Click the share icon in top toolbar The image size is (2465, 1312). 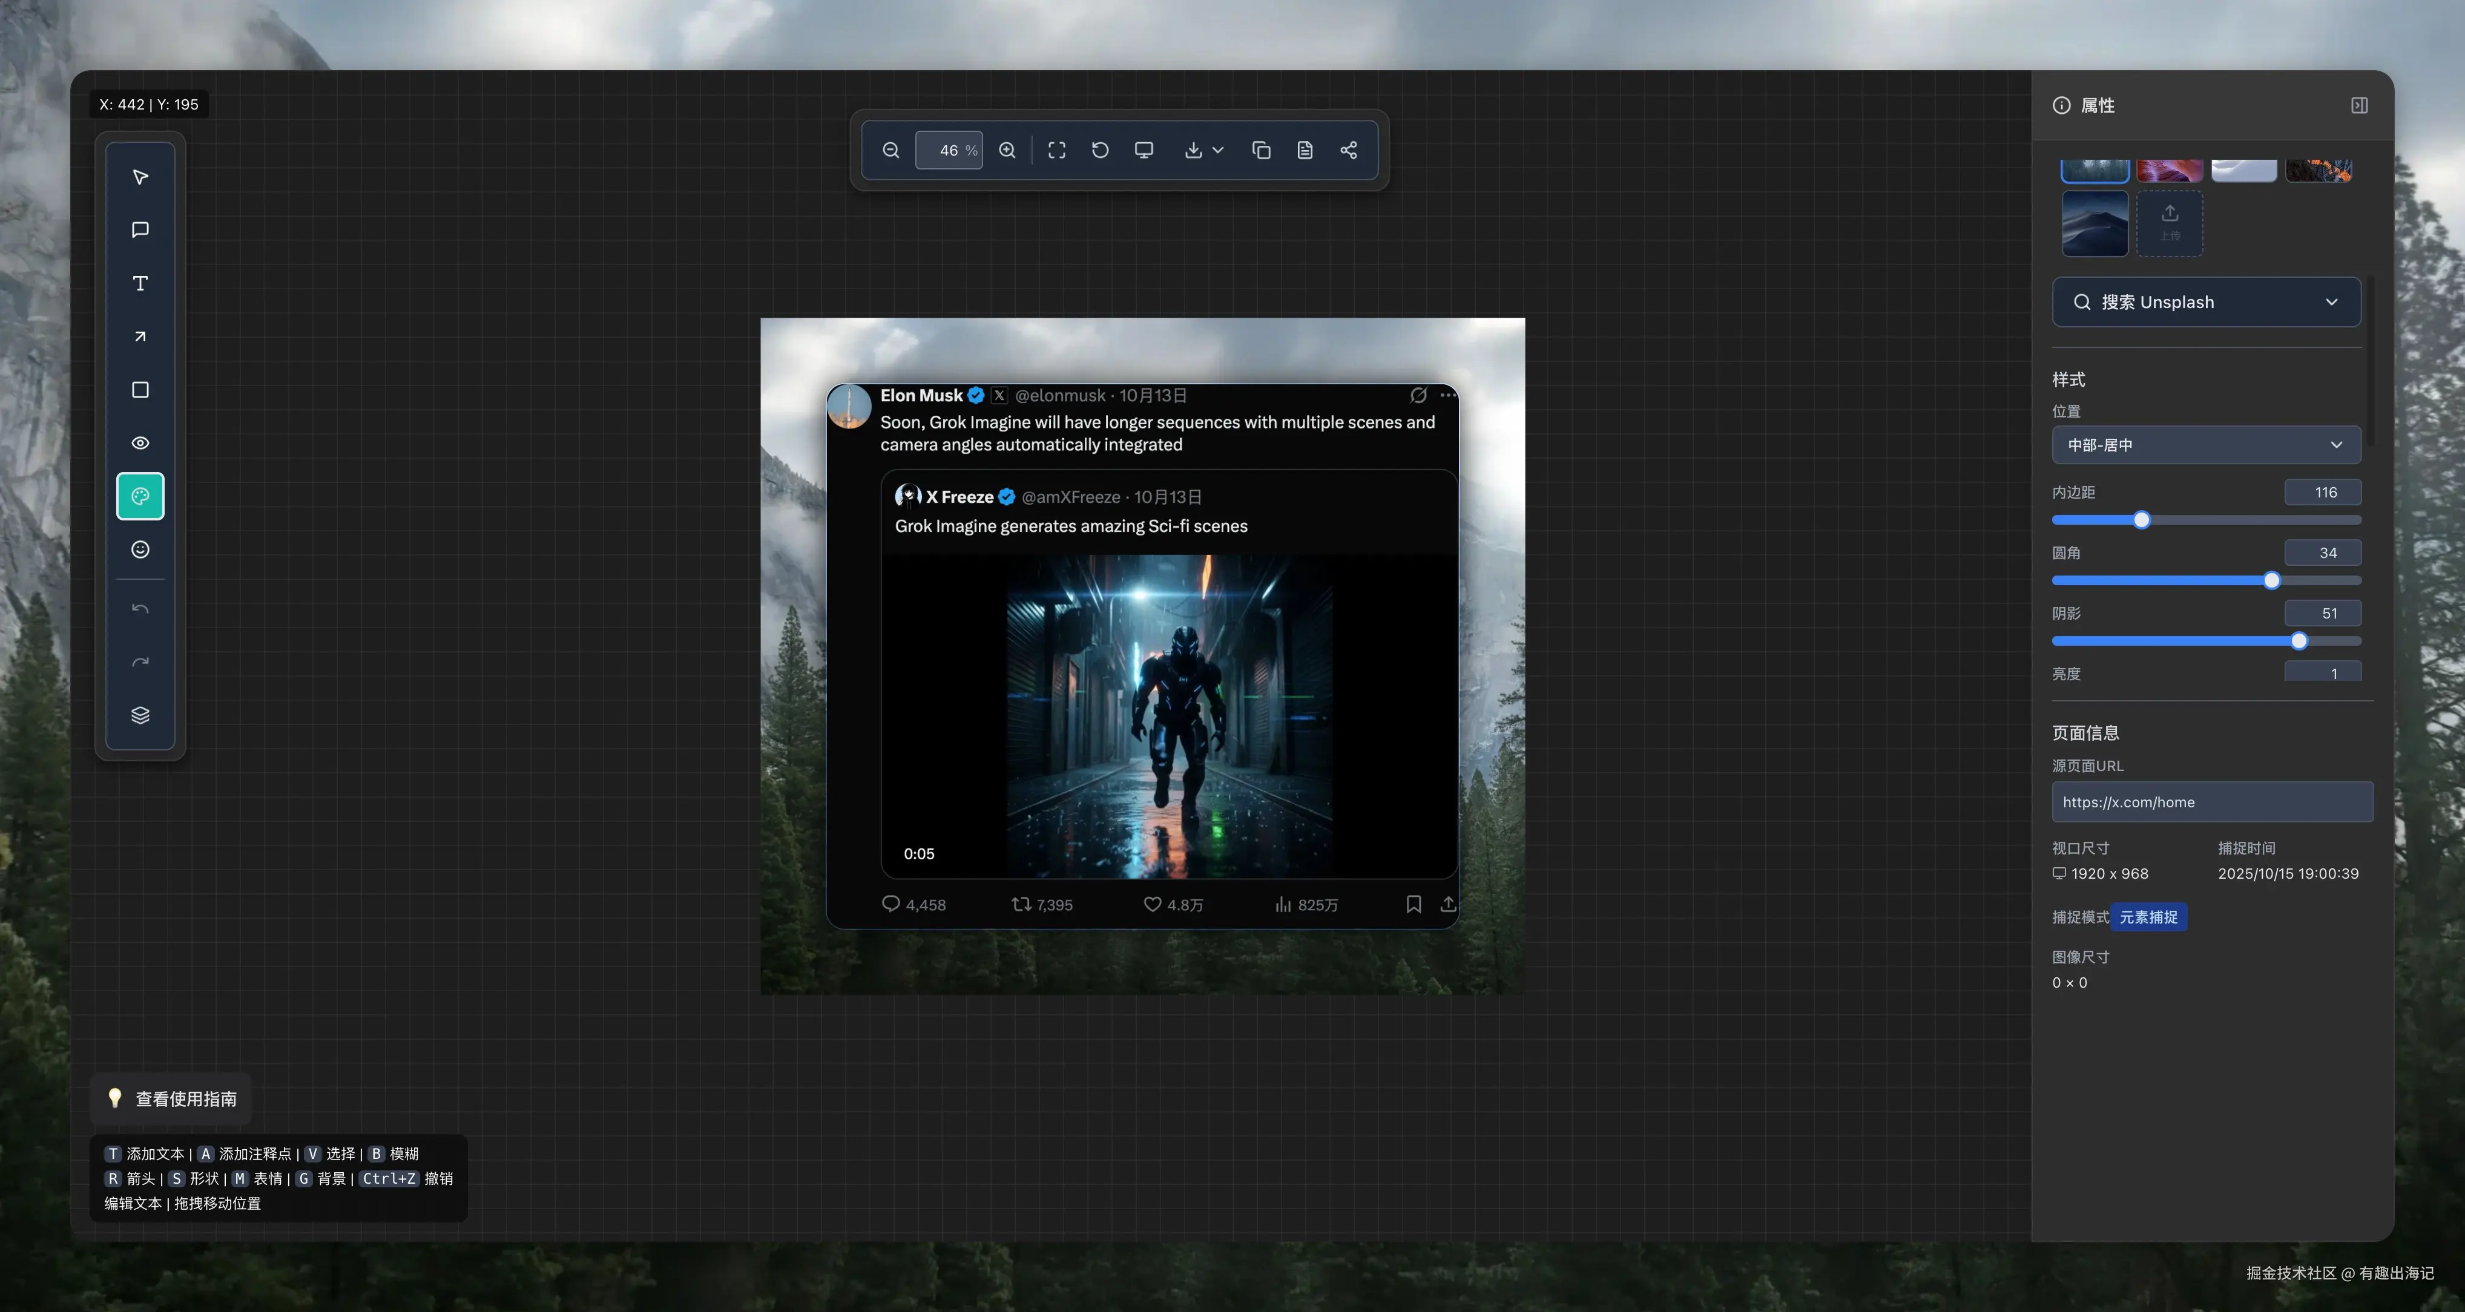tap(1348, 150)
